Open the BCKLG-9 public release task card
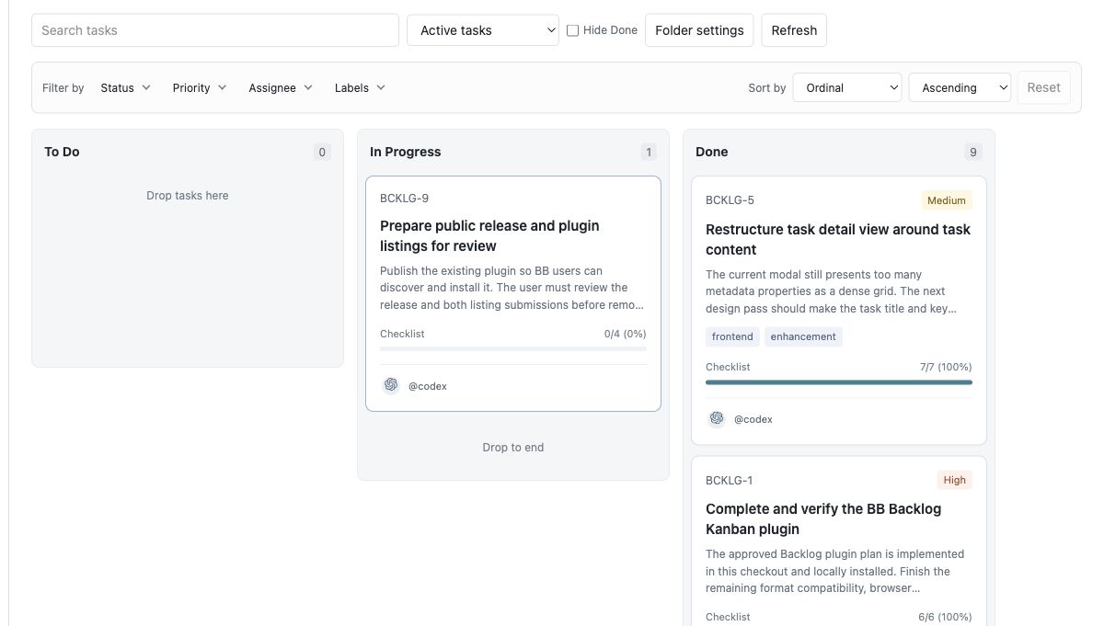The width and height of the screenshot is (1104, 626). pos(513,293)
